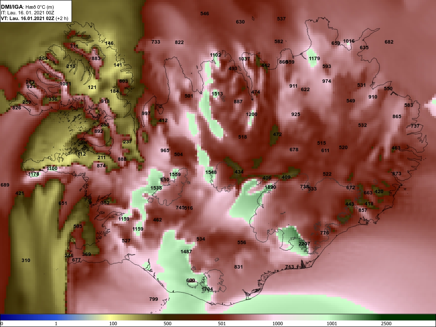This screenshot has height=327, width=436.
Task: Select the 865 map value
Action: point(397,116)
